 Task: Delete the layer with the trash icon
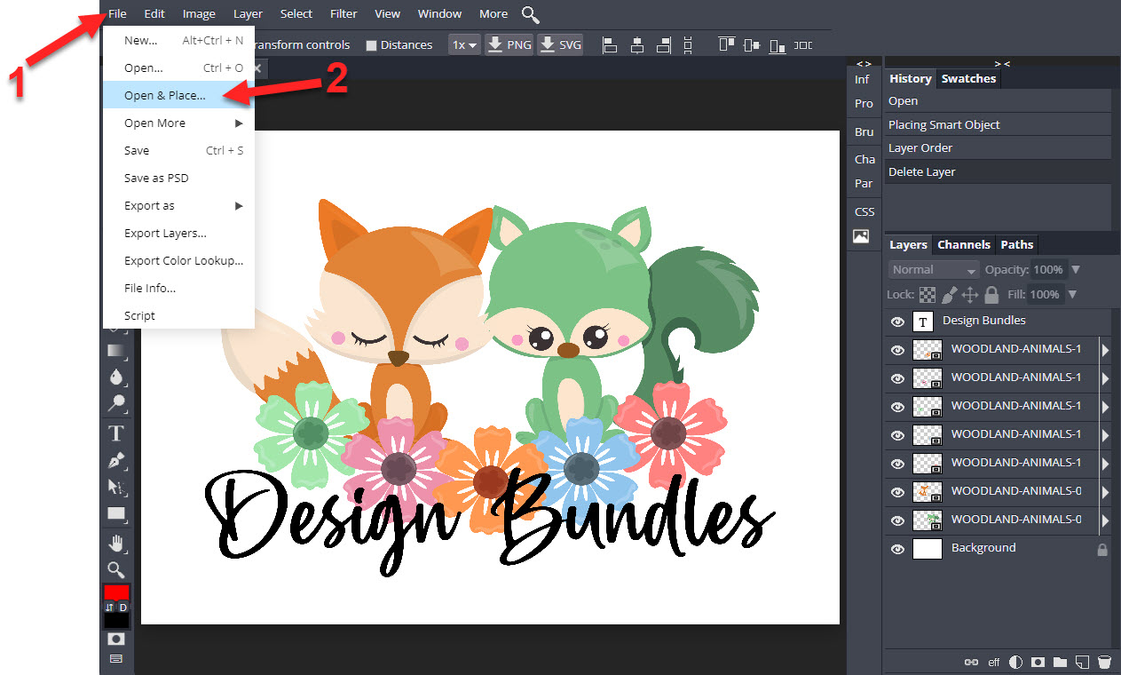click(x=1104, y=662)
